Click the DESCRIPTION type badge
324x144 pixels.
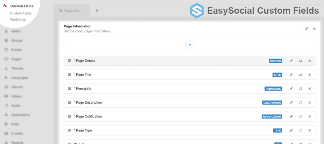(272, 103)
